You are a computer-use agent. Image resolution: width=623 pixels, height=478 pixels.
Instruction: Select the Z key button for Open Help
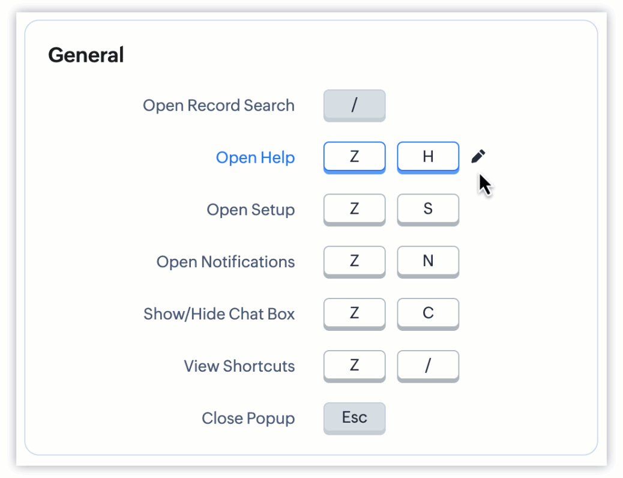pos(354,157)
